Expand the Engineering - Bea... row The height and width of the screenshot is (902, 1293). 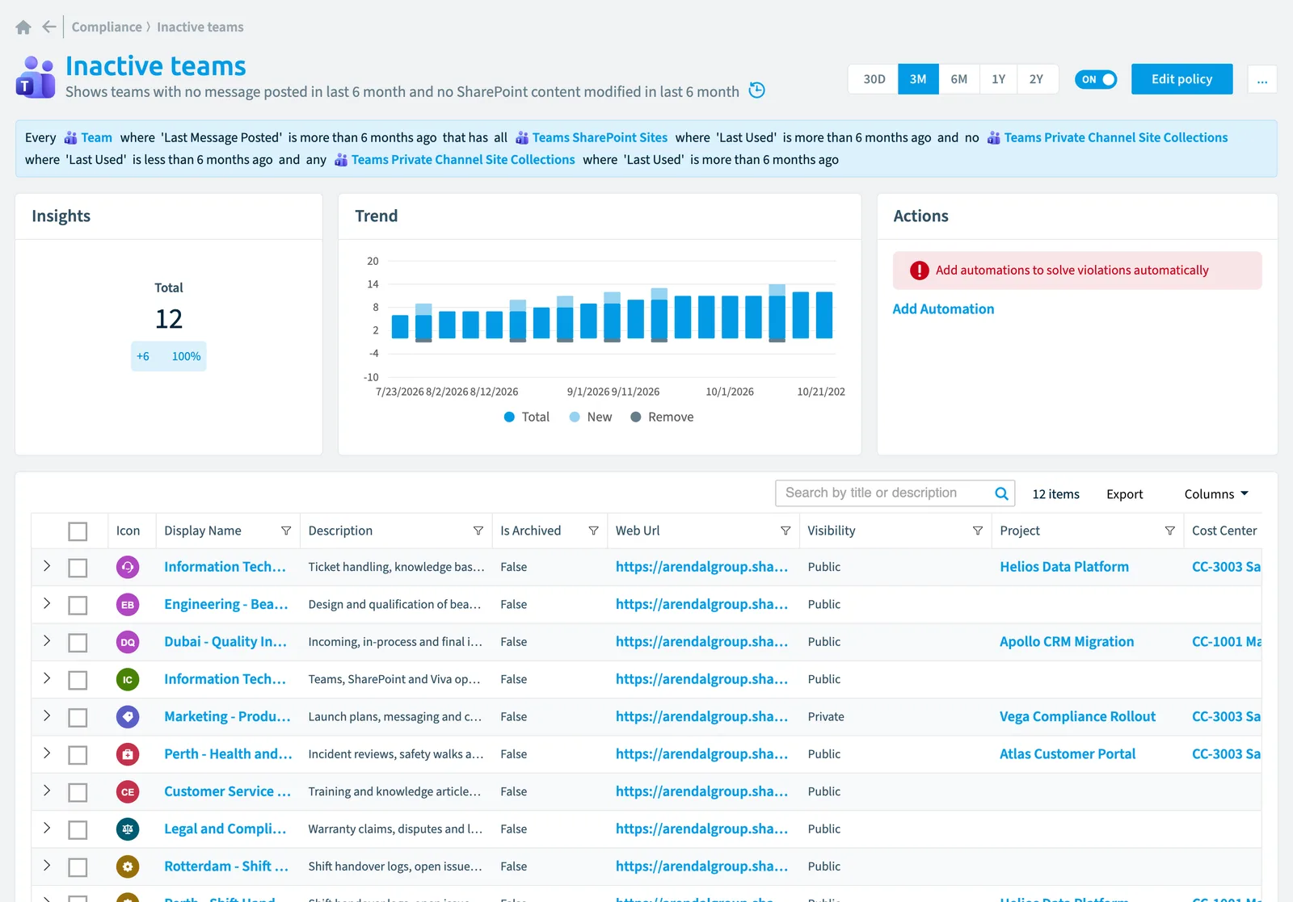(x=47, y=603)
